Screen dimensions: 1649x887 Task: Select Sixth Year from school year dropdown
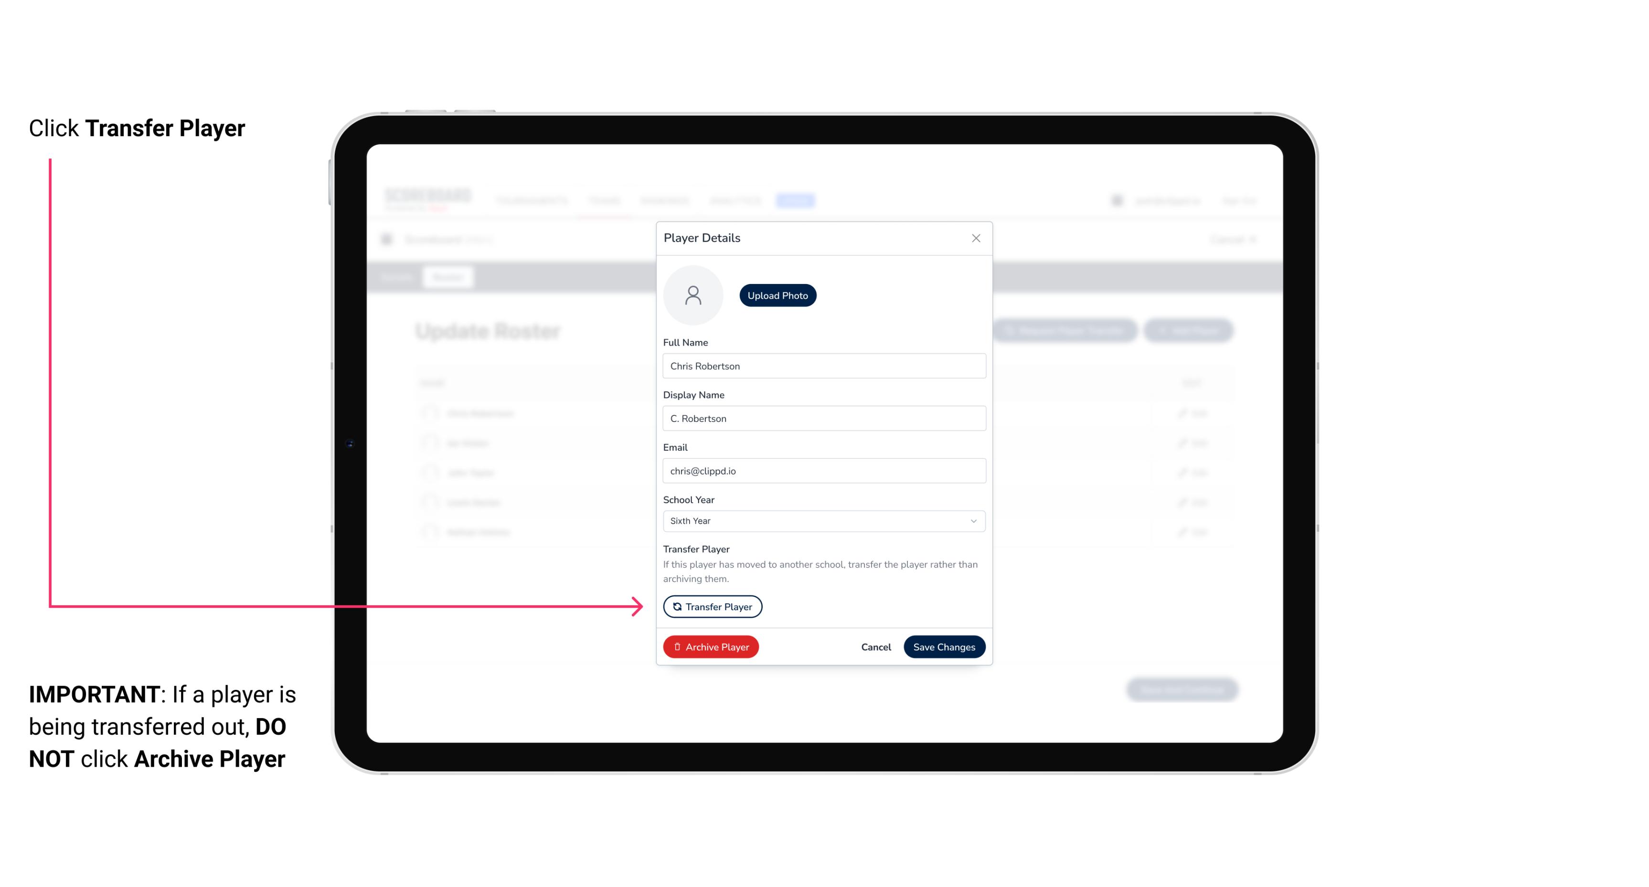tap(822, 520)
